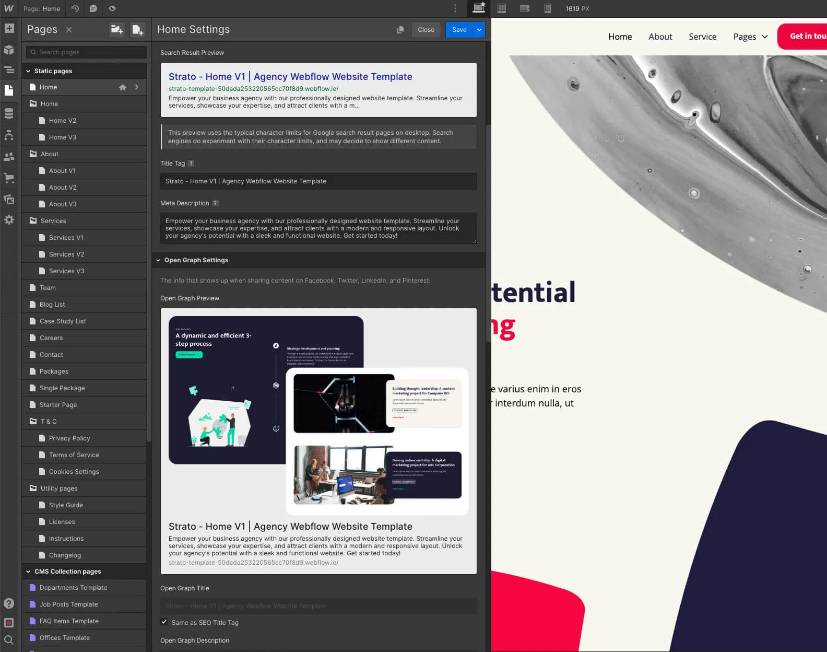
Task: Close the Pages panel with X
Action: tap(69, 30)
